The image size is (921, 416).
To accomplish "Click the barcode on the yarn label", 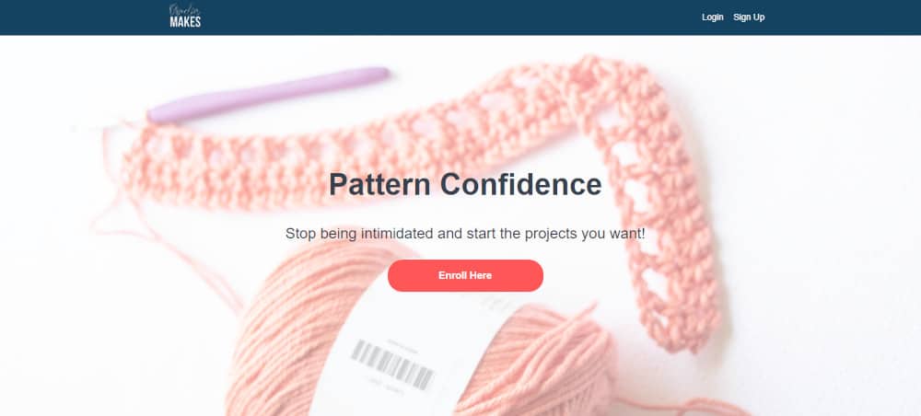I will click(391, 365).
